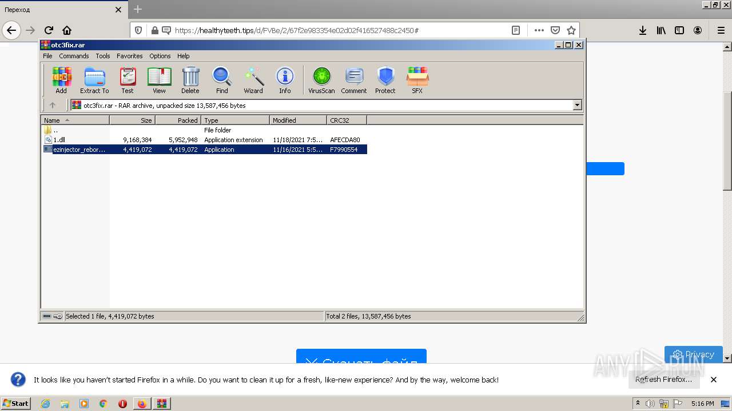Click the tracking protection shield icon

point(138,30)
